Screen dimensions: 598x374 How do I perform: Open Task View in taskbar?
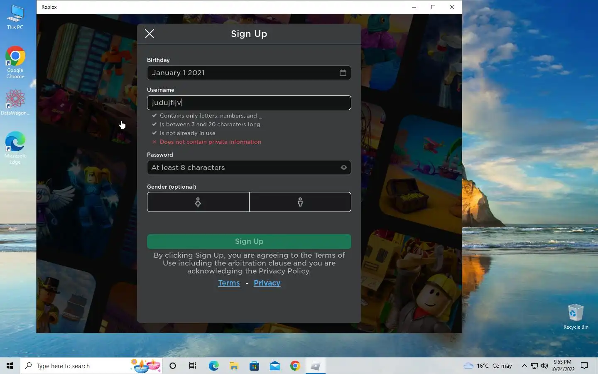coord(193,366)
